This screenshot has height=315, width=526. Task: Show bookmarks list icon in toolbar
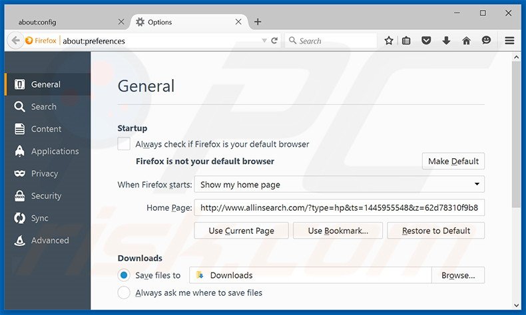click(x=406, y=41)
